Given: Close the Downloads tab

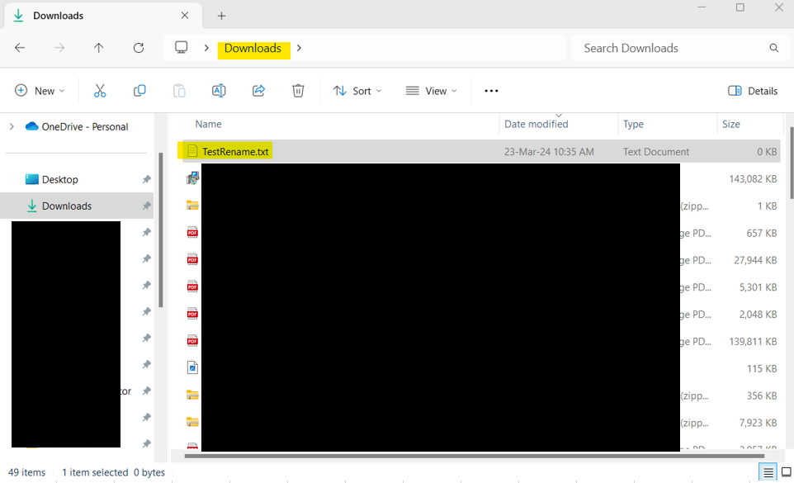Looking at the screenshot, I should 185,15.
